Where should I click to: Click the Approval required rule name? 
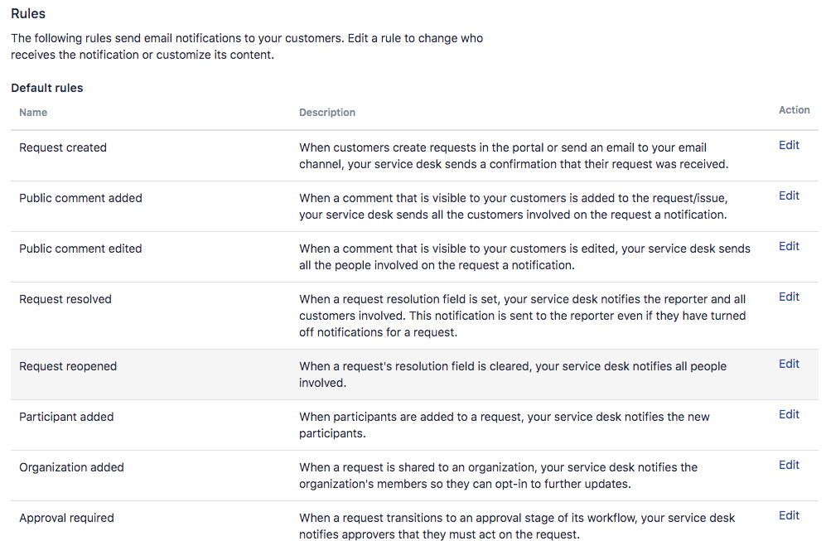(66, 518)
